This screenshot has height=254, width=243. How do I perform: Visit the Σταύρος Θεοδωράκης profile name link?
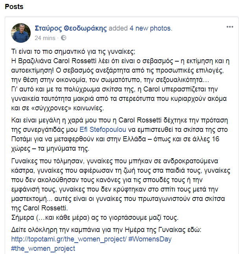click(71, 28)
